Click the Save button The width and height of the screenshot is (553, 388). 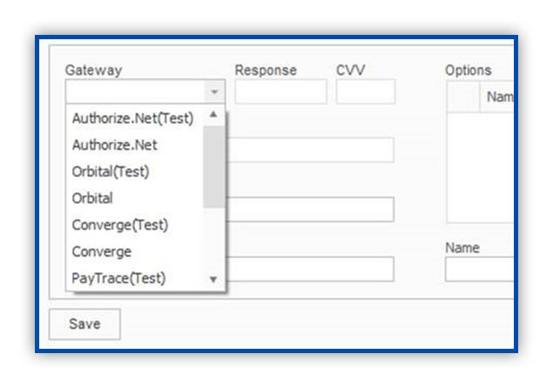[x=84, y=324]
